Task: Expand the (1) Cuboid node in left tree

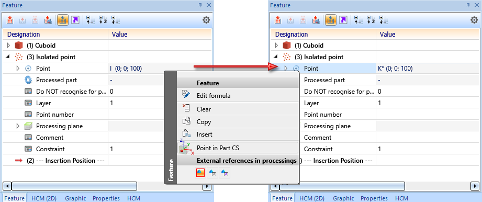Action: [8, 46]
